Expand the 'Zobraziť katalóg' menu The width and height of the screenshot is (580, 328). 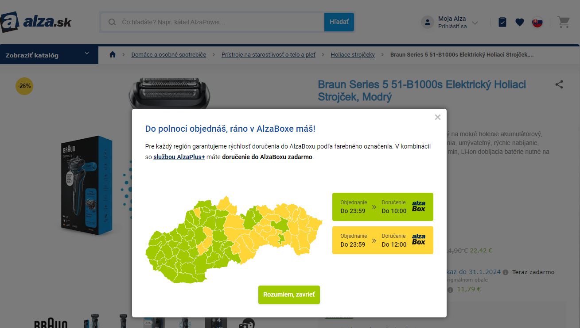[x=49, y=55]
